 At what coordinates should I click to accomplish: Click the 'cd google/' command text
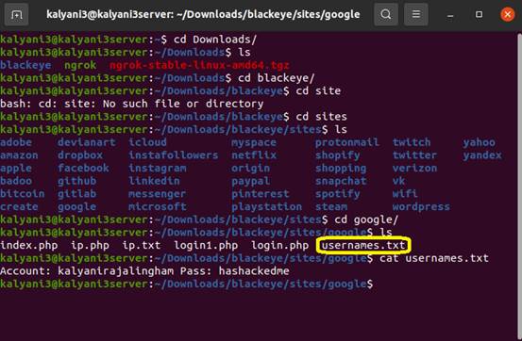366,219
